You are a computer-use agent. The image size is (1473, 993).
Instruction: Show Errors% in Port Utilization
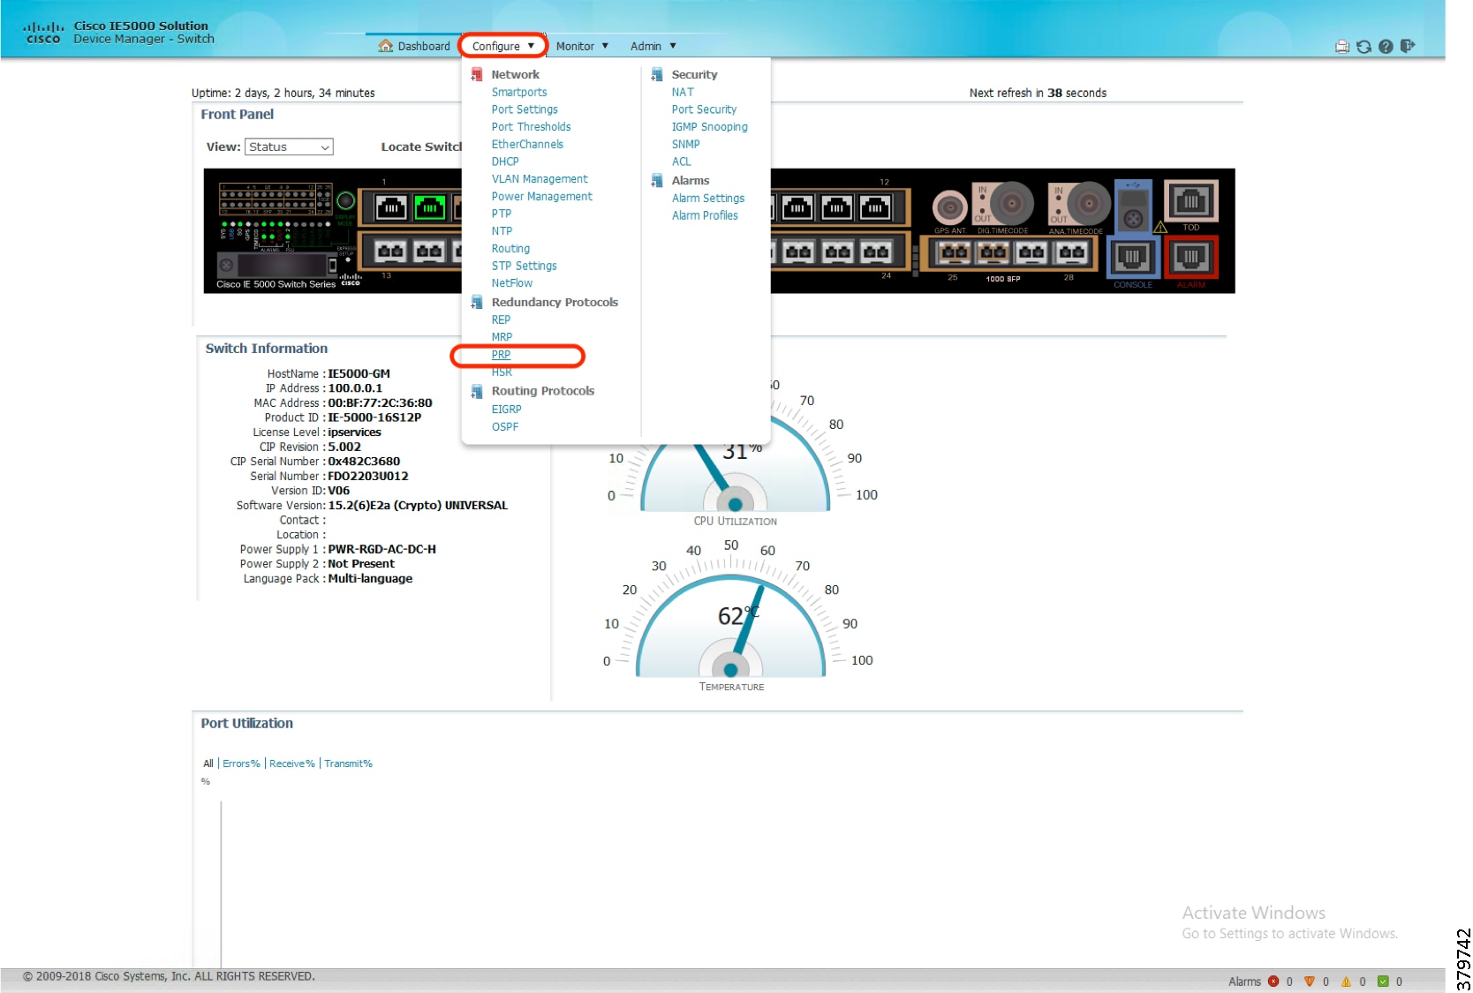click(x=241, y=764)
